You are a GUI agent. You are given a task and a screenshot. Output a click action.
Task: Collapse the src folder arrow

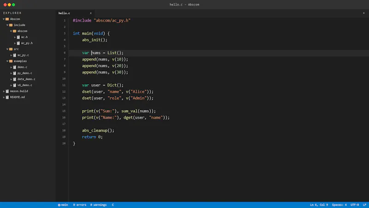pos(7,49)
